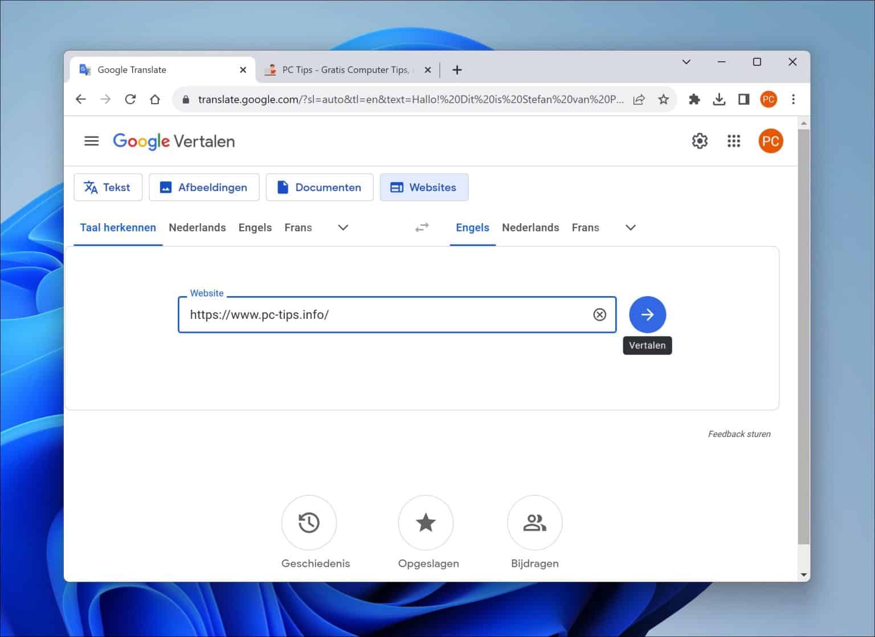Share this page from address bar
The width and height of the screenshot is (875, 637).
tap(639, 99)
